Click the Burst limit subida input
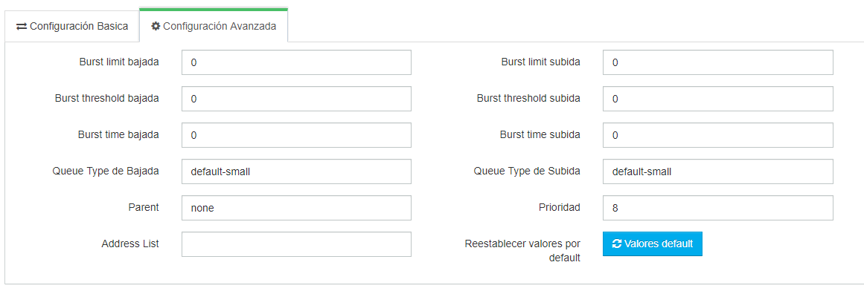The image size is (864, 291). (718, 62)
